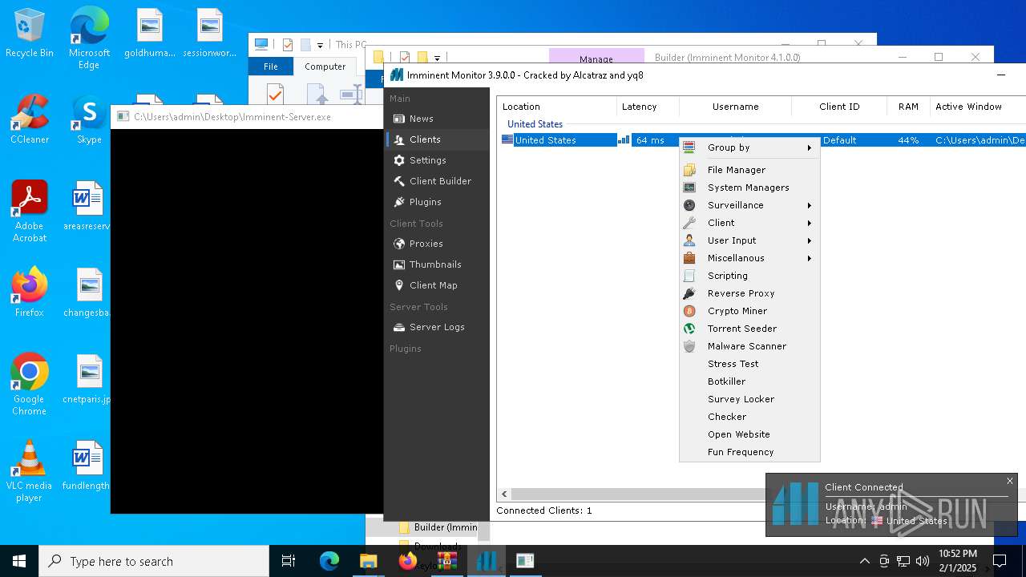Viewport: 1026px width, 577px height.
Task: Click the Scripting page icon
Action: pos(689,276)
